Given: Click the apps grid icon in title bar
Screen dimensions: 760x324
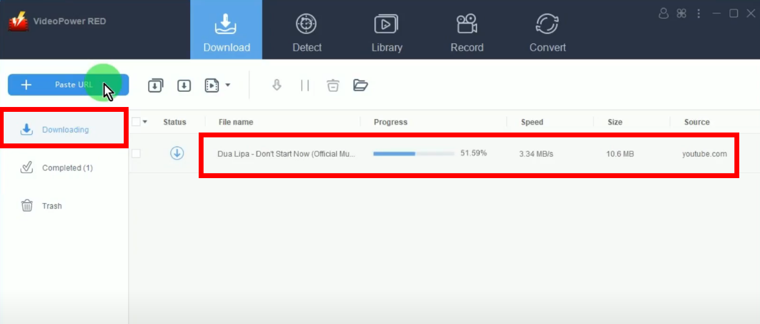Looking at the screenshot, I should coord(682,13).
